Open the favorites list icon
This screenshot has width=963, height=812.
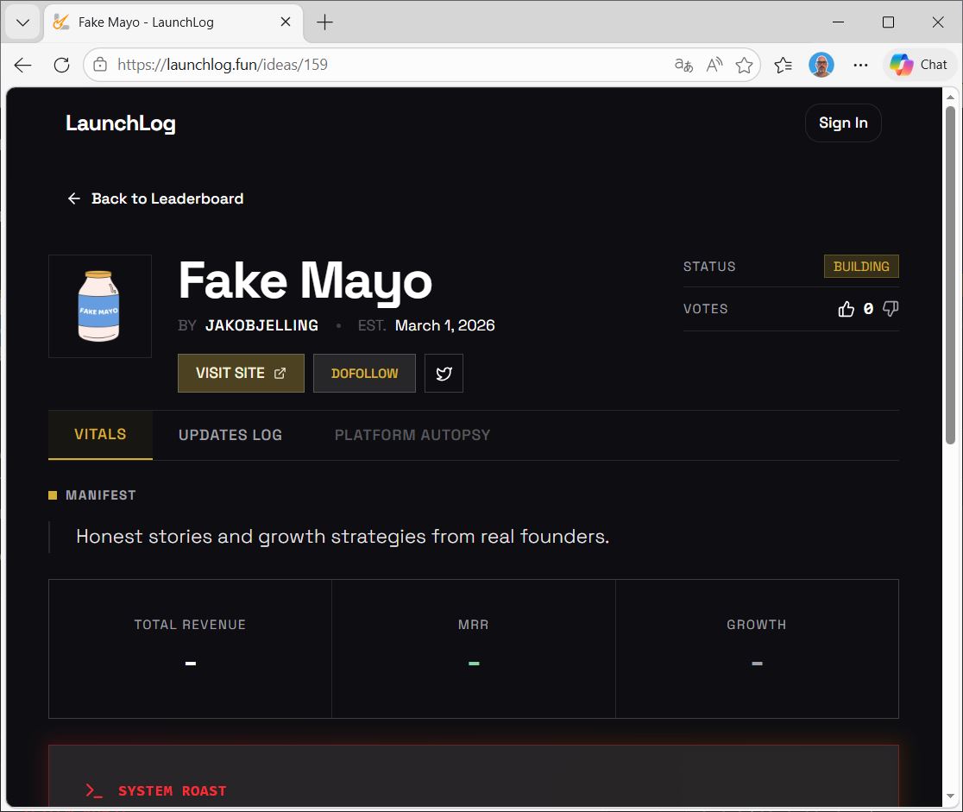tap(783, 65)
